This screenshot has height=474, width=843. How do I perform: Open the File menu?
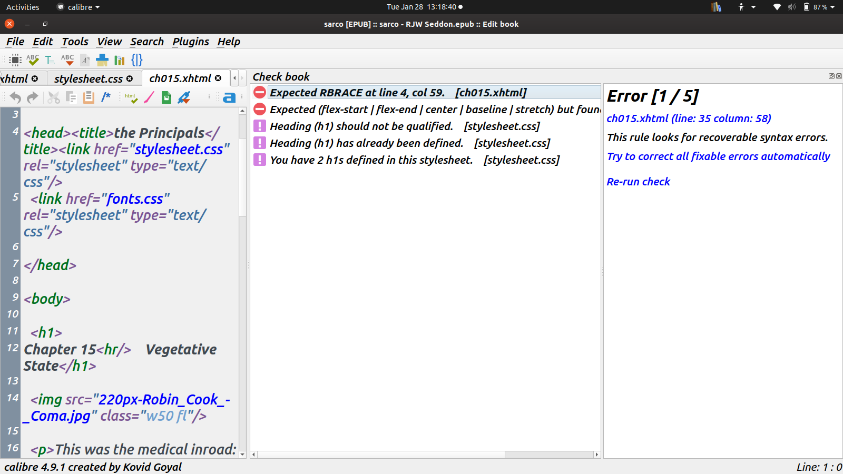point(15,42)
